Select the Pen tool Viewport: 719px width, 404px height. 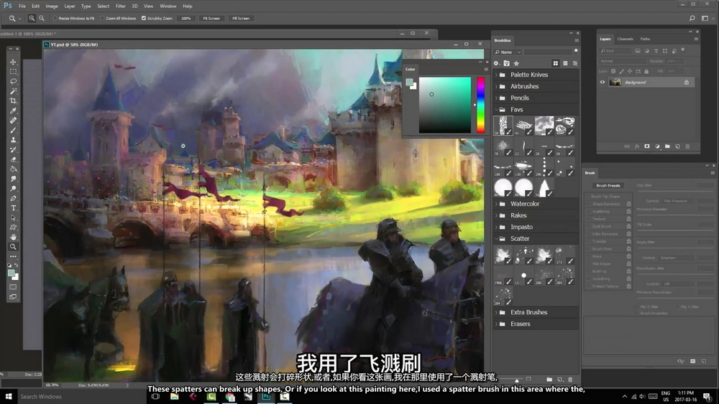(x=13, y=198)
